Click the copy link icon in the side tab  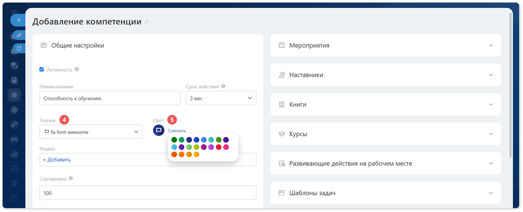(19, 35)
